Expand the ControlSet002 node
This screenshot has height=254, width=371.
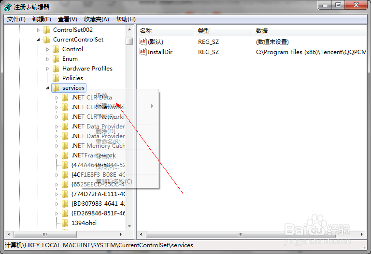(38, 30)
